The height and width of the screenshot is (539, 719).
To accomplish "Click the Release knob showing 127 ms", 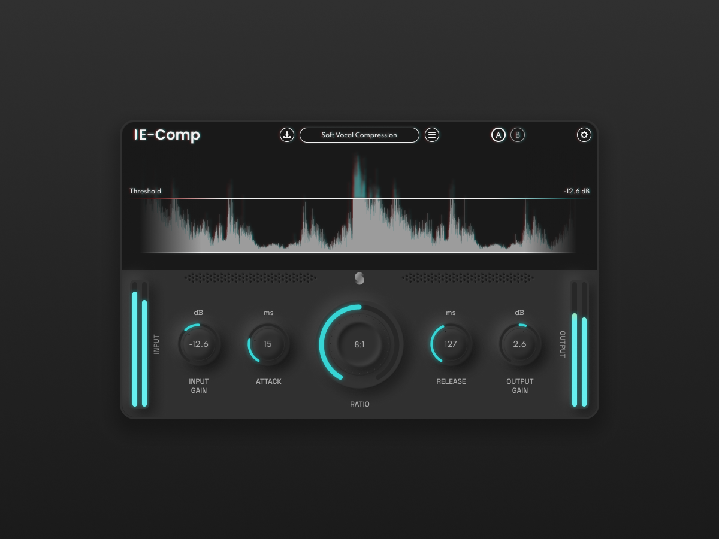I will 450,344.
